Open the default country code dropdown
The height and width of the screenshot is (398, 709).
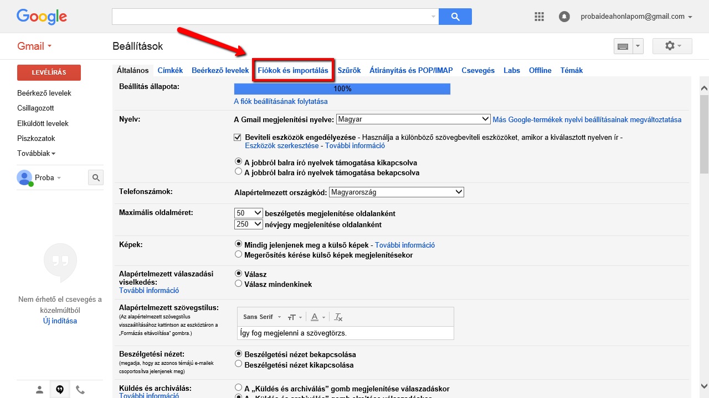pos(397,192)
